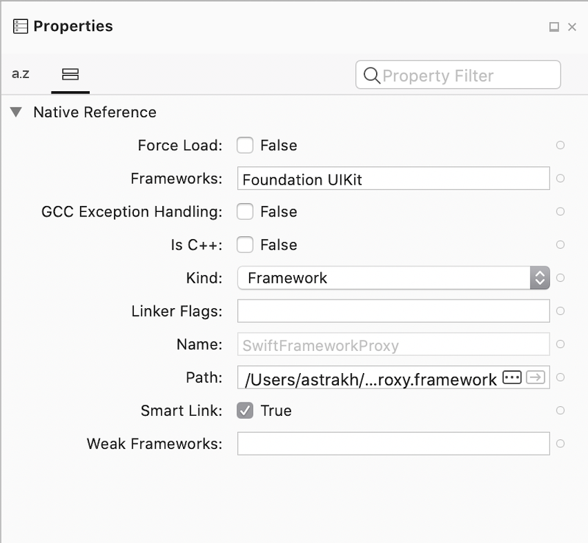The image size is (588, 543).
Task: Select the Frameworks field containing Foundation UIKit
Action: coord(393,178)
